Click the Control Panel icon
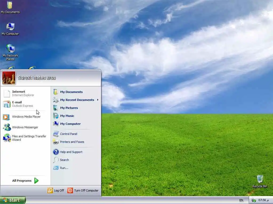The image size is (273, 204). tap(56, 134)
